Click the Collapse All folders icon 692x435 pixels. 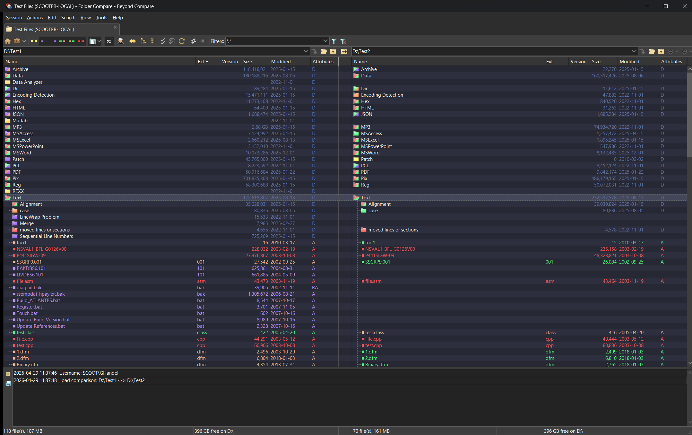pos(153,41)
